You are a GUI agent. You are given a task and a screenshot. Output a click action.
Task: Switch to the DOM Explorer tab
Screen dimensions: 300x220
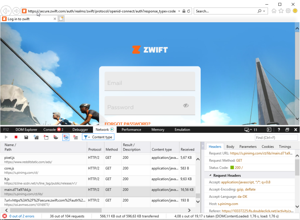pos(26,129)
